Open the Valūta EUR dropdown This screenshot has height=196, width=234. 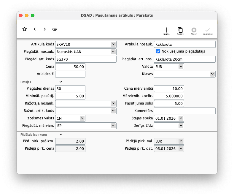click(x=181, y=67)
